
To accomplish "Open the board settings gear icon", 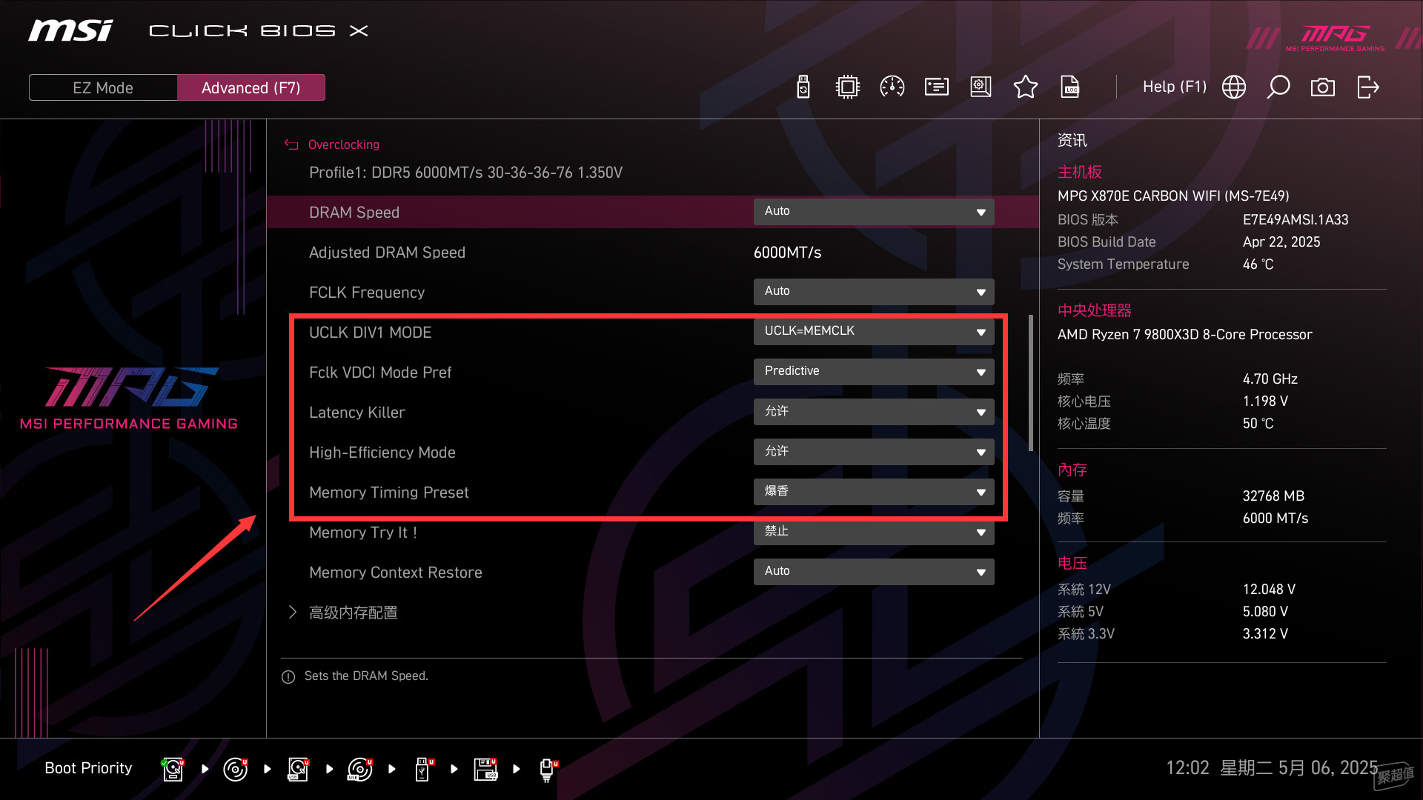I will [981, 87].
